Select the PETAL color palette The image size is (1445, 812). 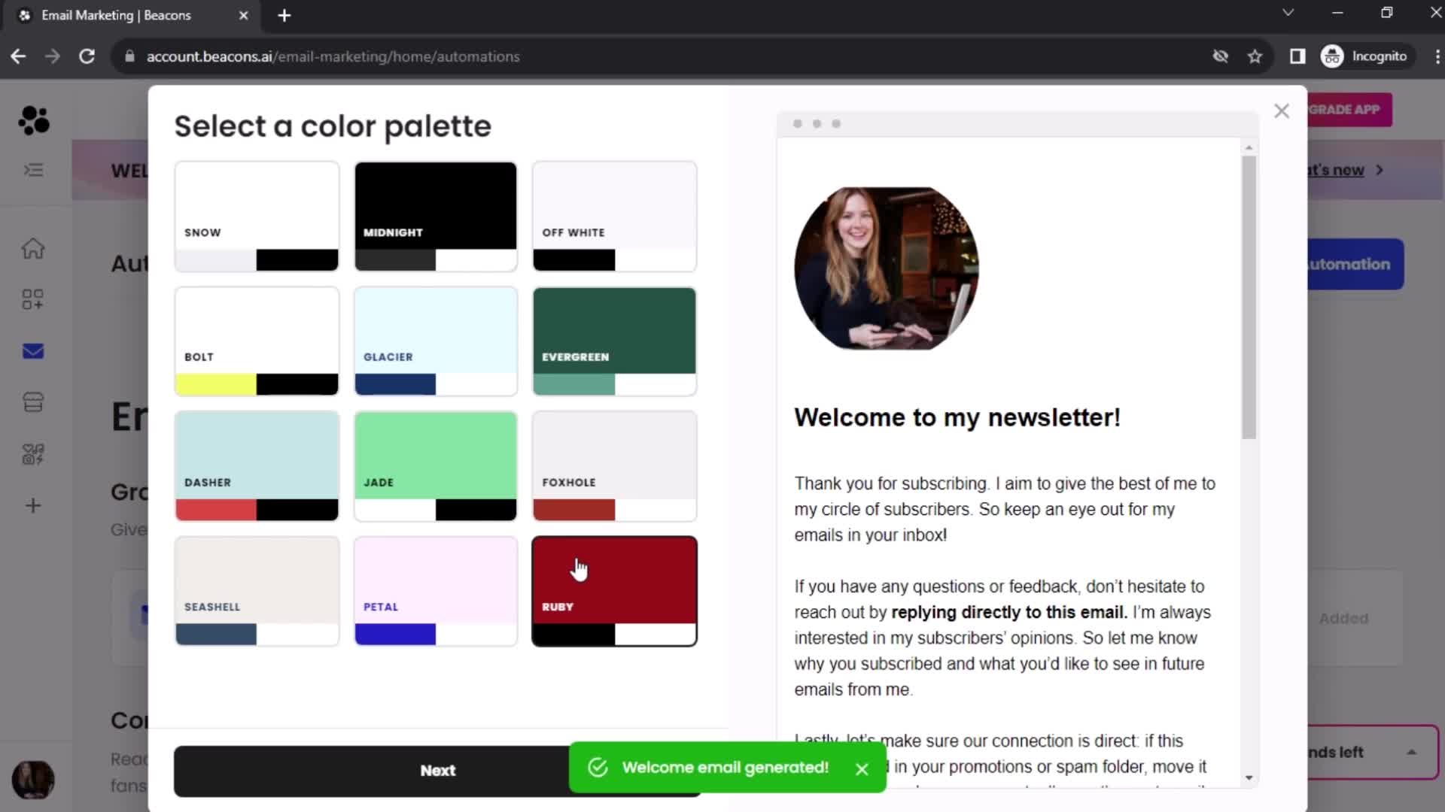435,591
